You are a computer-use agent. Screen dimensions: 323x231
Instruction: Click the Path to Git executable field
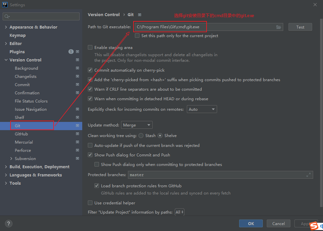[x=204, y=27]
